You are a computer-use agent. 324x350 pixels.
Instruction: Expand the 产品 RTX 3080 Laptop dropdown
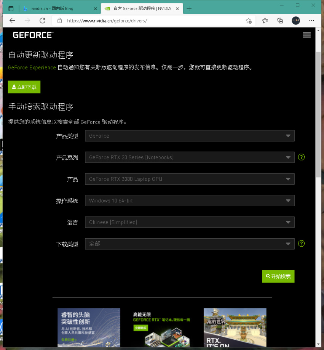189,179
